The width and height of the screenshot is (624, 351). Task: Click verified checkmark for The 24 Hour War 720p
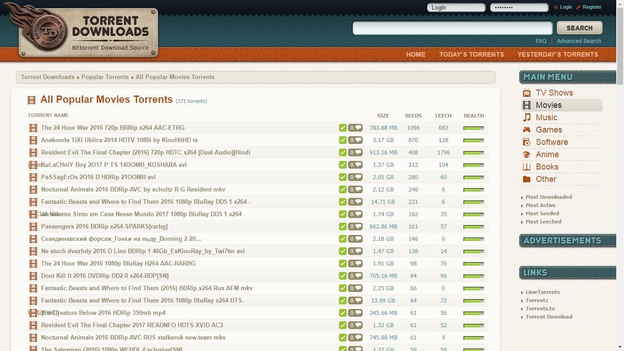tap(343, 128)
